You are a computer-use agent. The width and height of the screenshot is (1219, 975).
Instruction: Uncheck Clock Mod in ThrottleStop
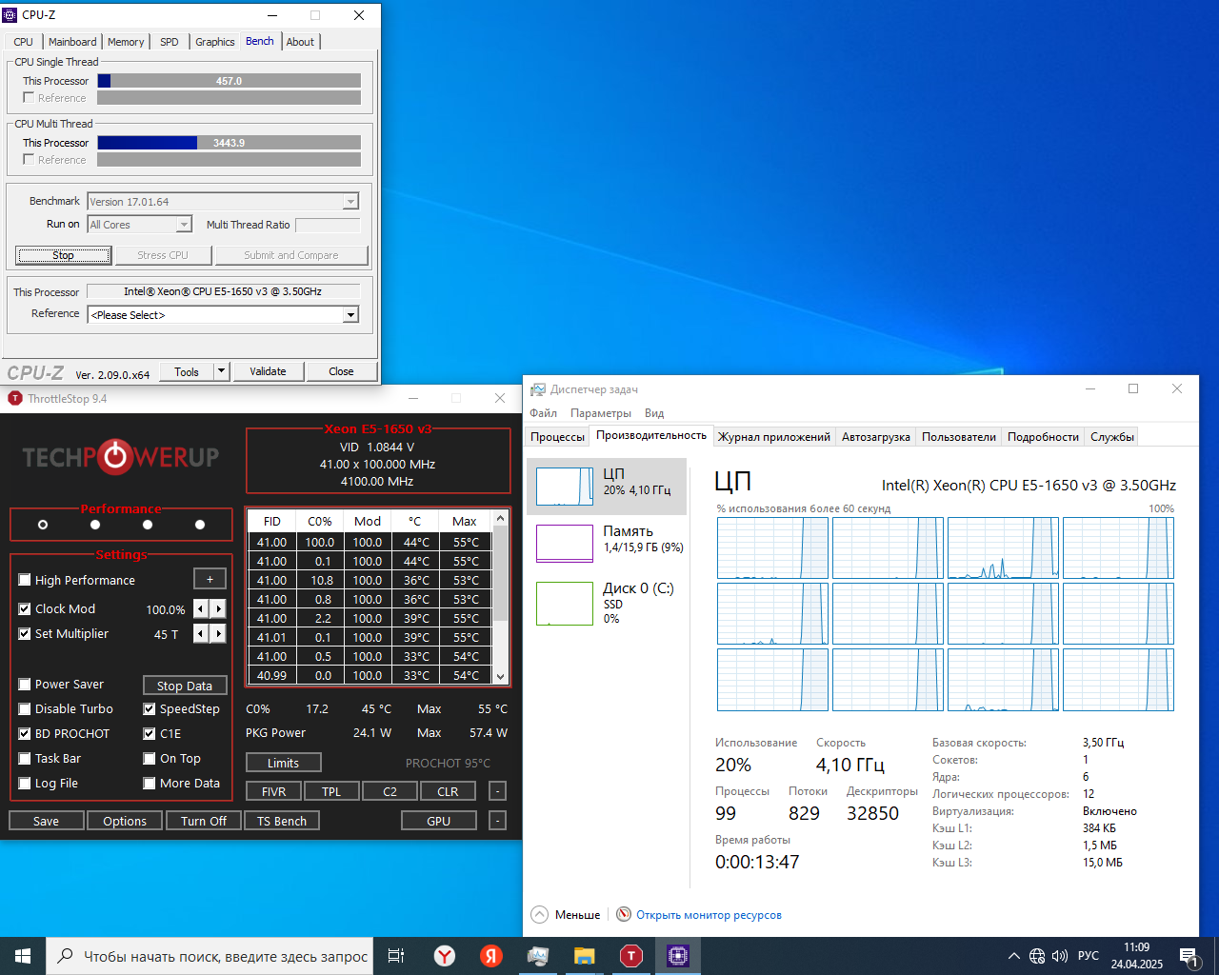pyautogui.click(x=25, y=608)
